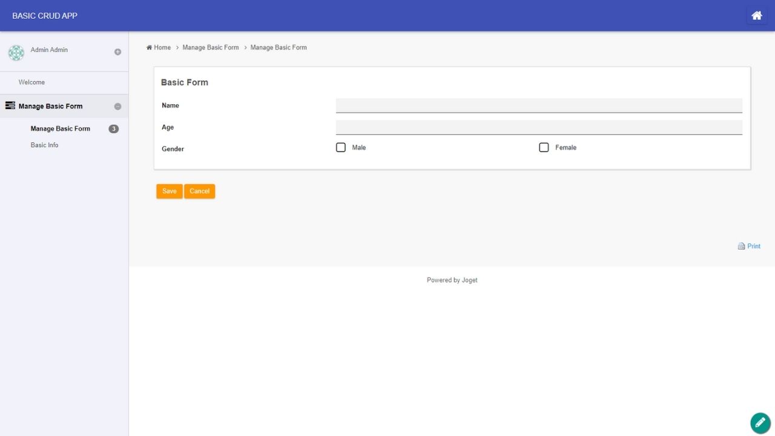Click the BASIC CRUD APP title
775x436 pixels.
pos(45,16)
